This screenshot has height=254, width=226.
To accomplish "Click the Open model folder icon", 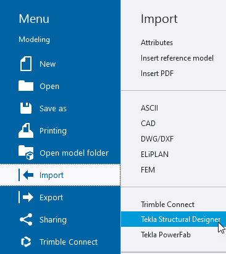I will click(x=26, y=153).
